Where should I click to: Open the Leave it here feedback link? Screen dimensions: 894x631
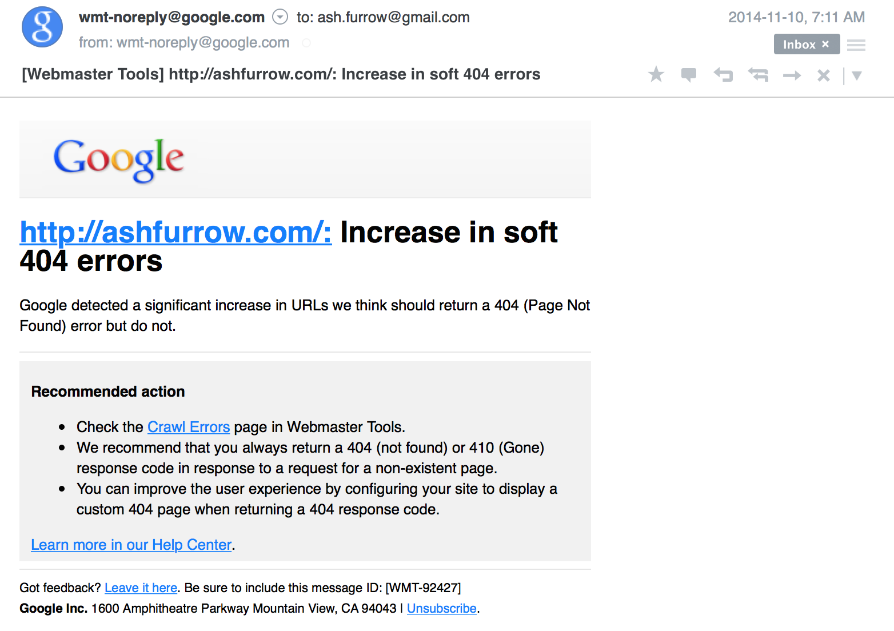141,588
